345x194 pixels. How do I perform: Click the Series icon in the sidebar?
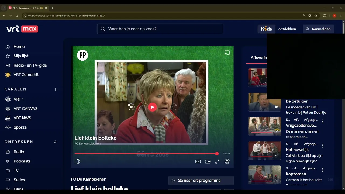[x=8, y=180]
